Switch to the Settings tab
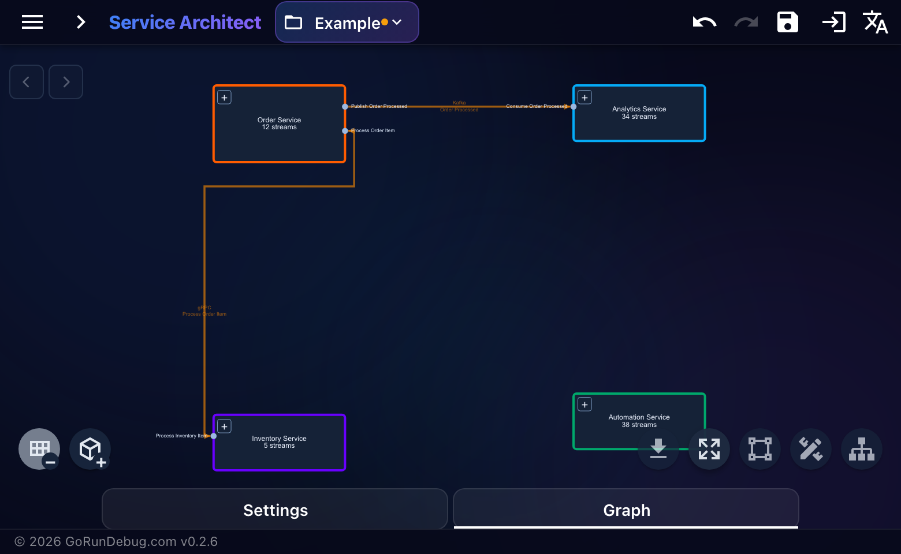901x554 pixels. [275, 510]
